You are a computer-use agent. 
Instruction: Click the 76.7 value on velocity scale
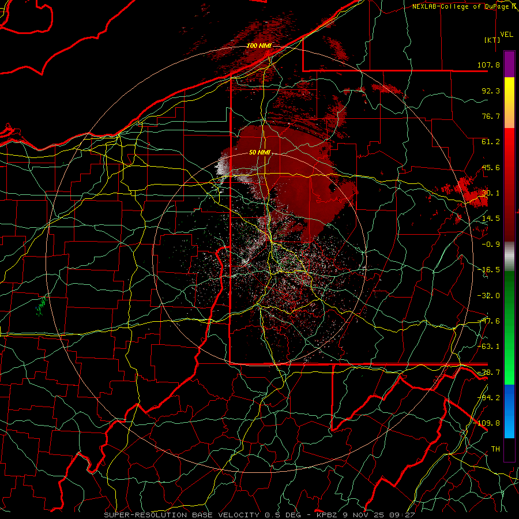pos(491,116)
